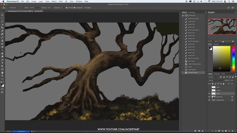Viewport: 237px width, 133px height.
Task: Select the Eraser tool
Action: click(2, 47)
